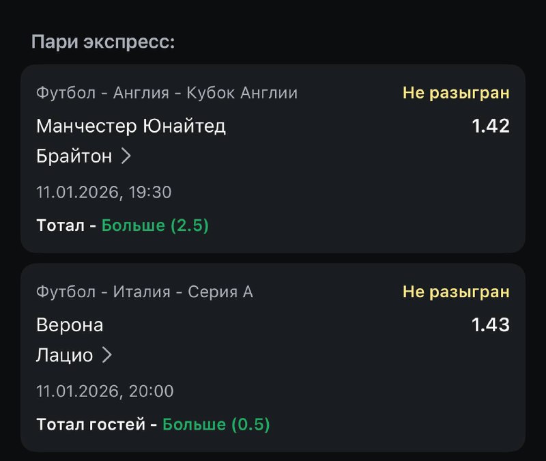Click the 'Тотал' market label in the Кубок Англии card
The width and height of the screenshot is (546, 461).
(60, 225)
